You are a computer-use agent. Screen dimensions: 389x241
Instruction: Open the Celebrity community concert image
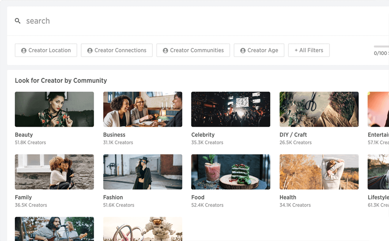(x=231, y=109)
